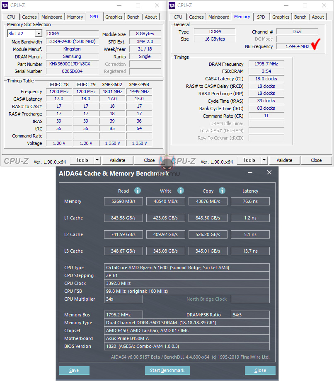
Task: Click L3 Cache latency value 13.7 ns
Action: pyautogui.click(x=250, y=251)
